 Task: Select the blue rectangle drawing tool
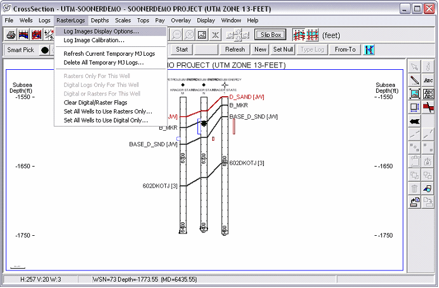(x=414, y=107)
